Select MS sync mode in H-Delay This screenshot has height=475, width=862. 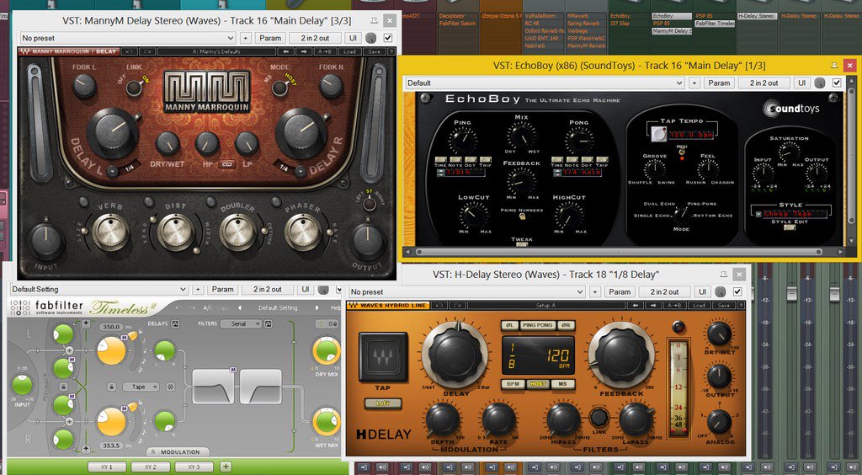[563, 384]
